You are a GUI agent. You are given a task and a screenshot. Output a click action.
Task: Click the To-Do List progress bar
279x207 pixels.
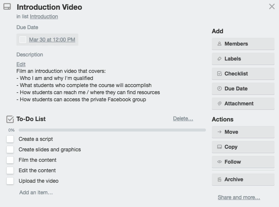point(112,130)
